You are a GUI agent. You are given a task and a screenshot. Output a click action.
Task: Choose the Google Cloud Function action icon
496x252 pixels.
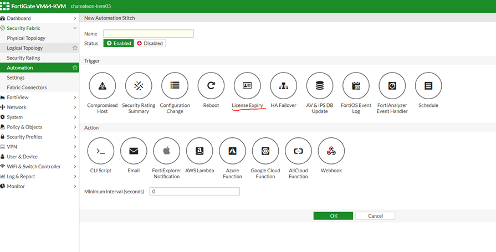[265, 151]
